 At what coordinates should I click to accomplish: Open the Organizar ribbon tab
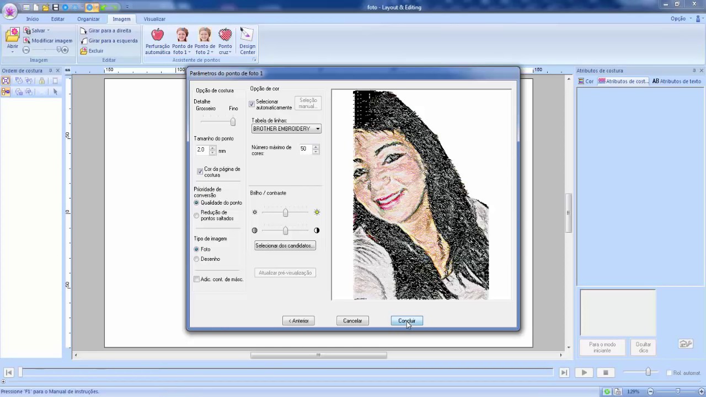click(x=88, y=19)
